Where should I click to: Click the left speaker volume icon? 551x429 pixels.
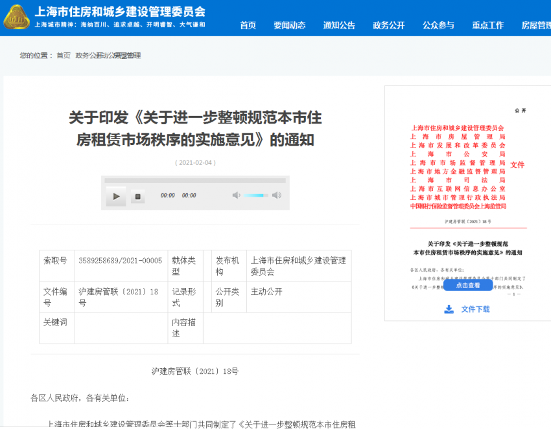(236, 194)
